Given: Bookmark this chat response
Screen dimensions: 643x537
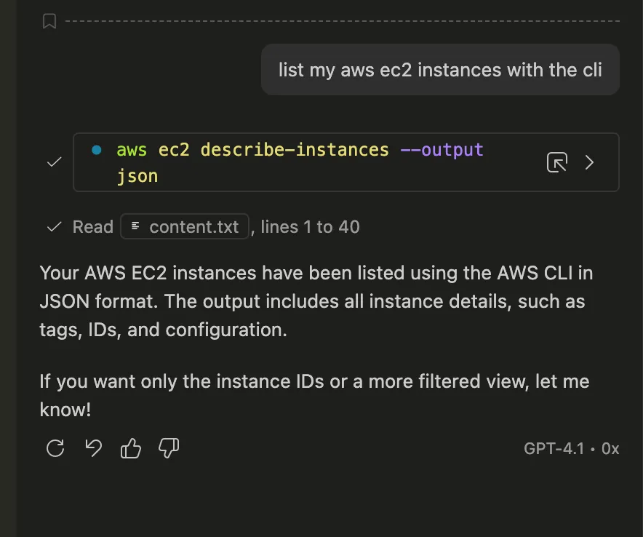Looking at the screenshot, I should tap(49, 21).
